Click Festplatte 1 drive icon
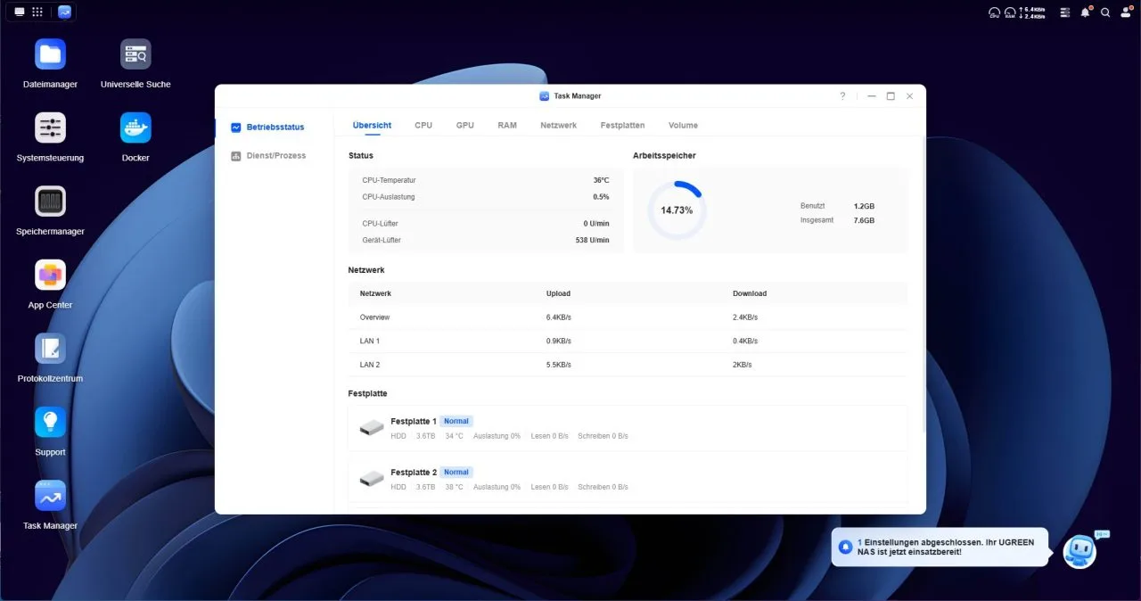Screen dimensions: 1141x601 372,427
